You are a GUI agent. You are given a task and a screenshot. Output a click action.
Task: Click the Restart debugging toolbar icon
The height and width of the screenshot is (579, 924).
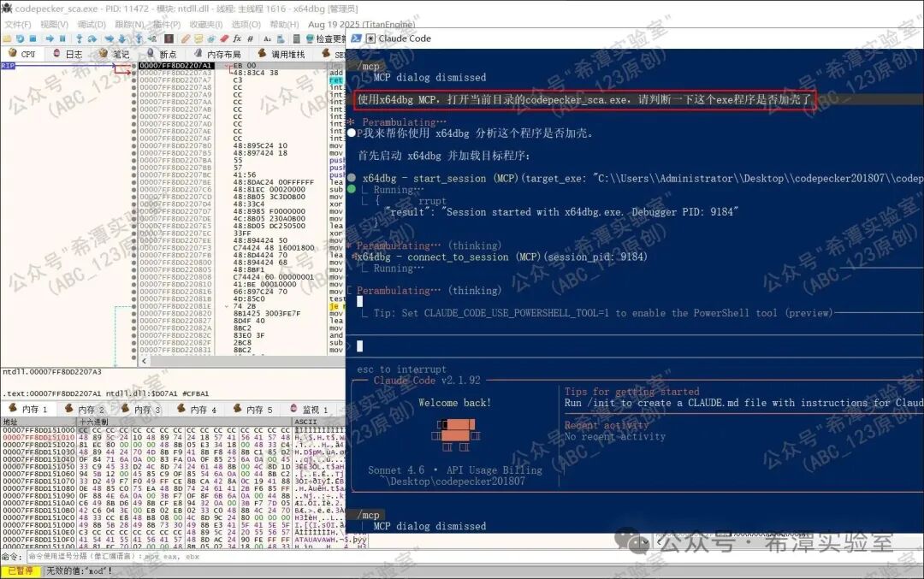point(21,38)
